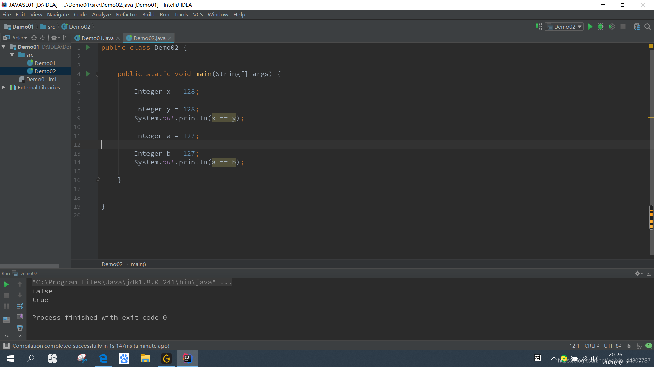The height and width of the screenshot is (367, 654).
Task: Collapse main method fold marker on line 4
Action: (x=98, y=74)
